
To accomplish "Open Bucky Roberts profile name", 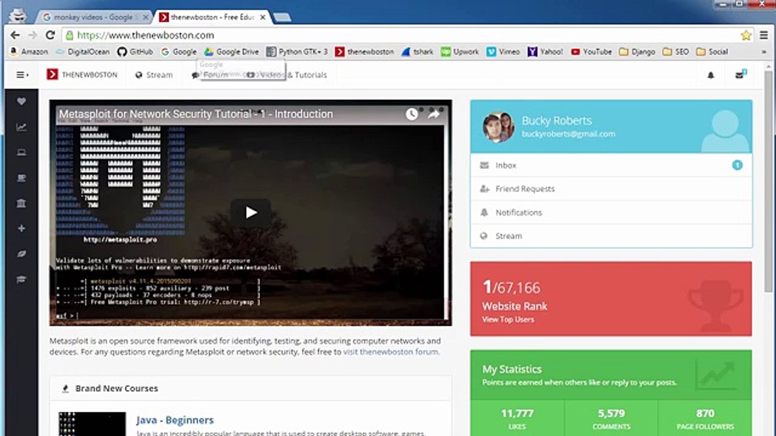I will point(557,121).
